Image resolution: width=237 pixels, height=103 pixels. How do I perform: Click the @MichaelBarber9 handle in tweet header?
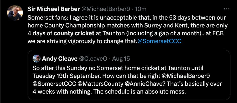(106, 9)
